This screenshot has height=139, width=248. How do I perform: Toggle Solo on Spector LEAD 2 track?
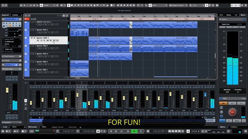tap(34, 38)
